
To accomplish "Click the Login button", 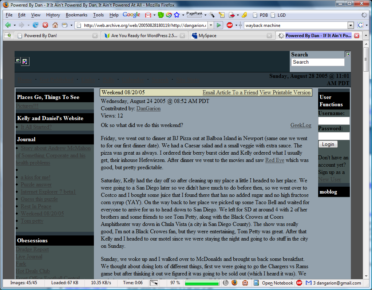I will click(x=328, y=144).
